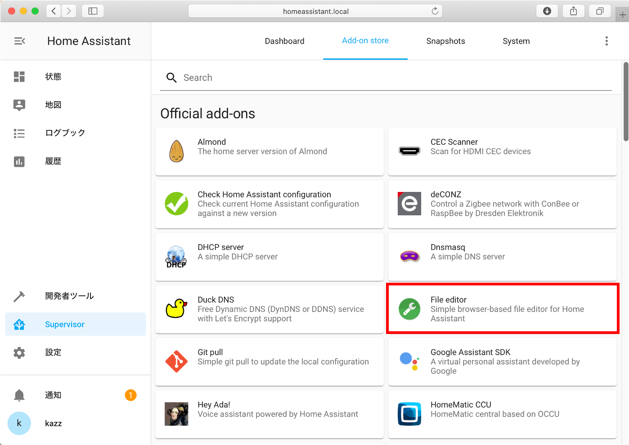The width and height of the screenshot is (629, 445).
Task: Click the Duck DNS title text
Action: point(216,300)
